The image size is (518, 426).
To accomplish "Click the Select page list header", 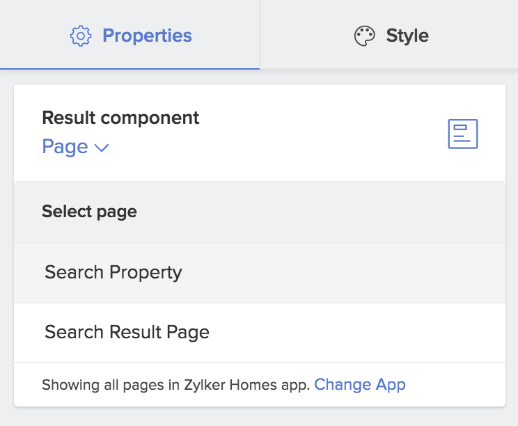I will pyautogui.click(x=89, y=212).
